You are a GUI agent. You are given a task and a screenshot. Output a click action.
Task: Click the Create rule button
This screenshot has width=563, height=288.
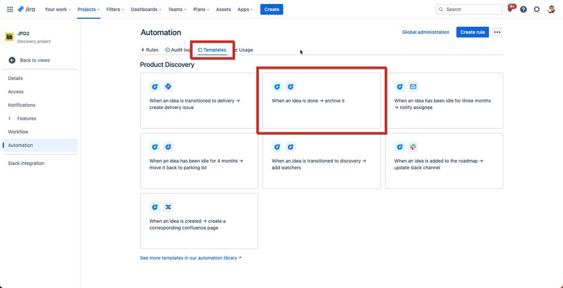(x=472, y=32)
